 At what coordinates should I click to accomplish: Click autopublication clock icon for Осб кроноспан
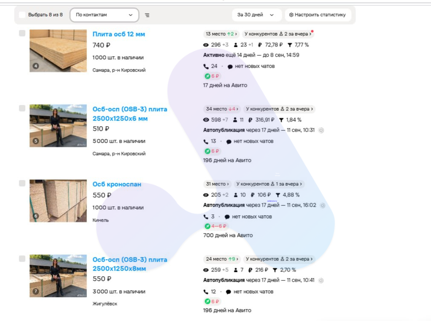click(323, 205)
